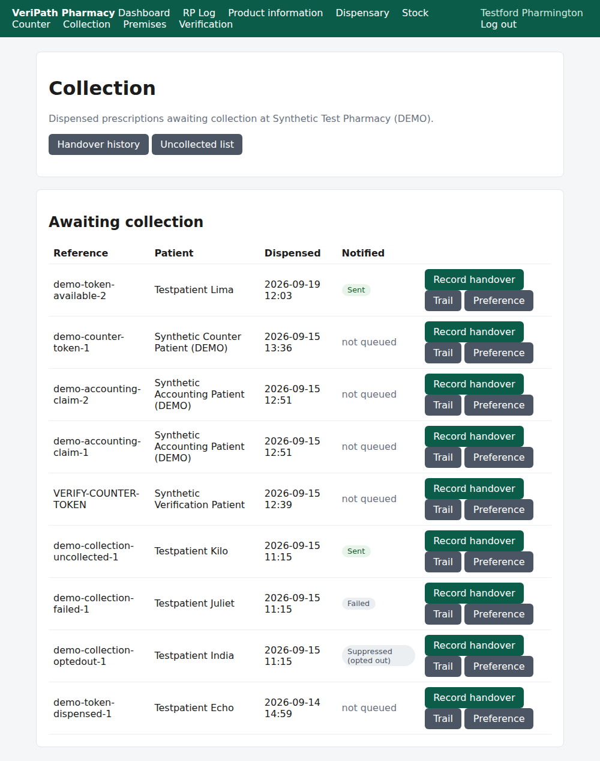The height and width of the screenshot is (761, 600).
Task: Click the Reference column header
Action: [81, 253]
